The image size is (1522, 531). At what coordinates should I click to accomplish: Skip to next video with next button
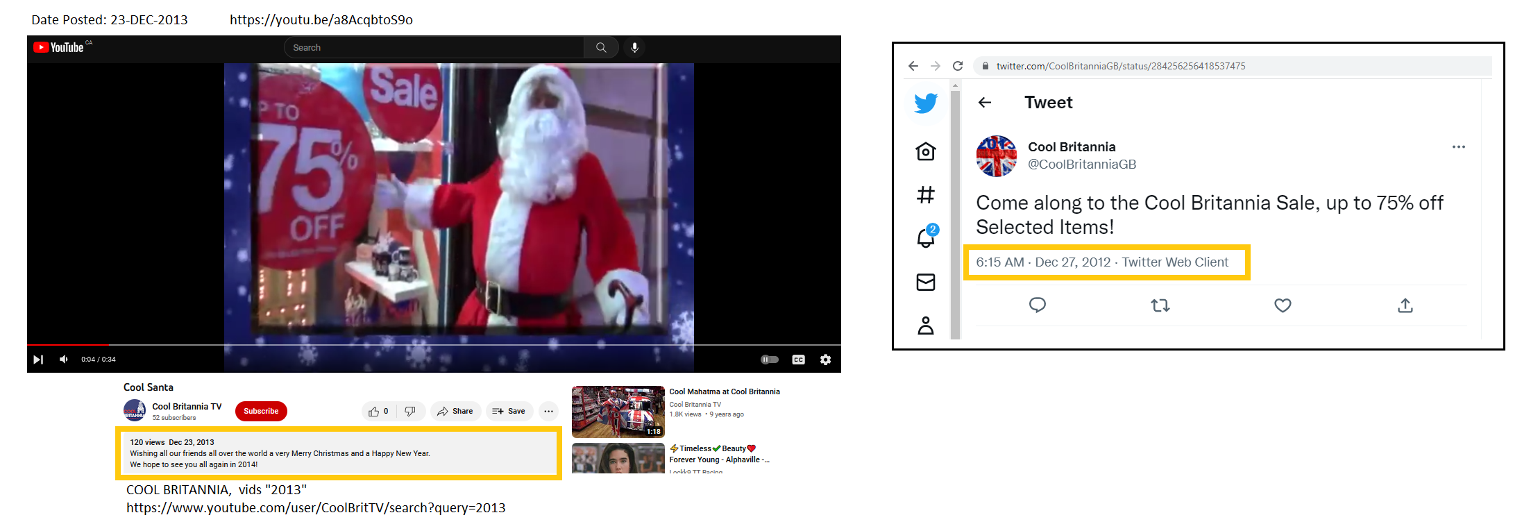pos(38,360)
